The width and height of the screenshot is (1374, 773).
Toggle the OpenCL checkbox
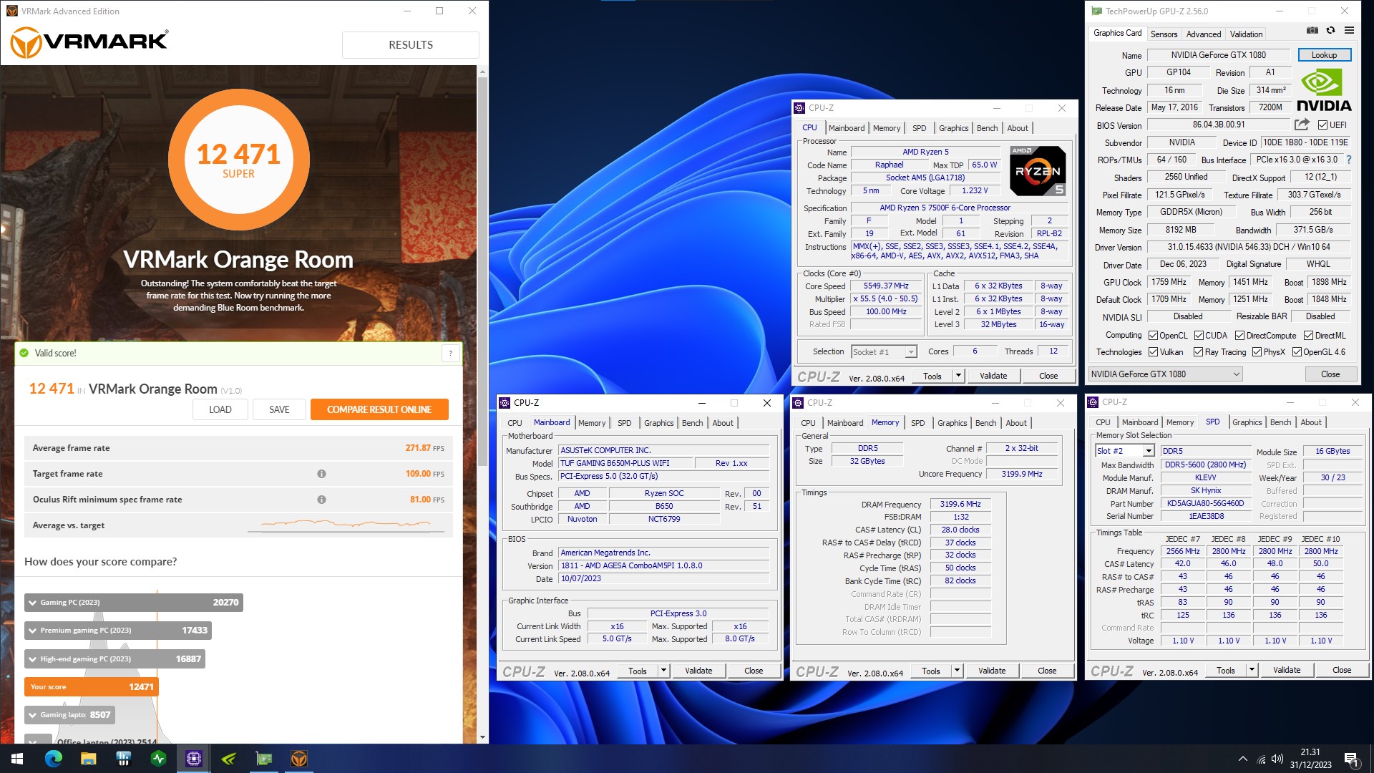1153,336
